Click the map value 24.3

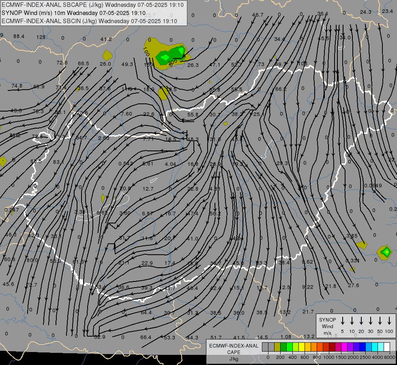tap(366, 12)
